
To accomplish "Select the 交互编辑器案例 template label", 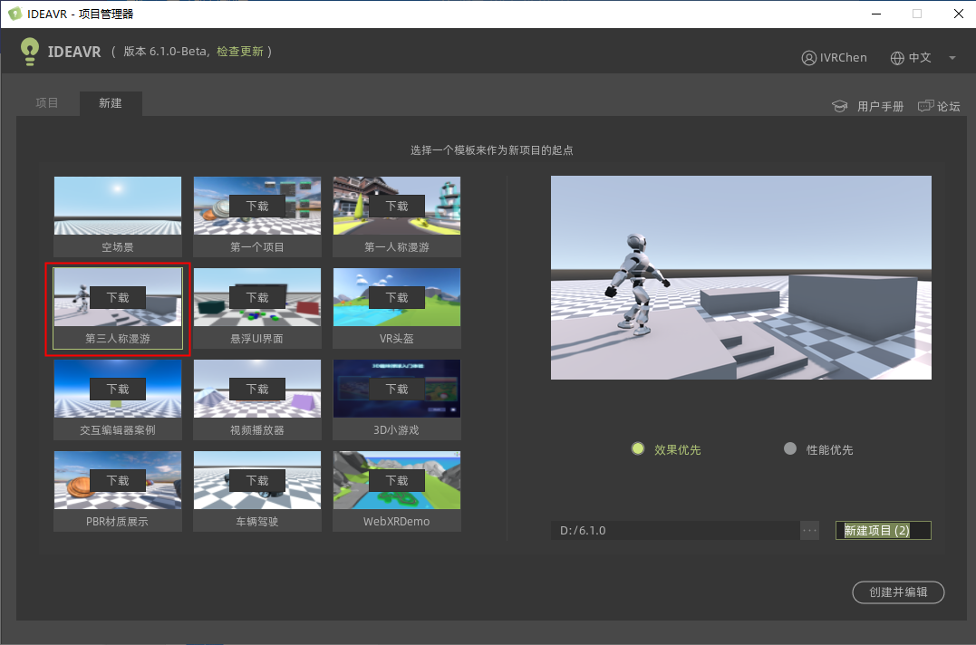I will [118, 429].
